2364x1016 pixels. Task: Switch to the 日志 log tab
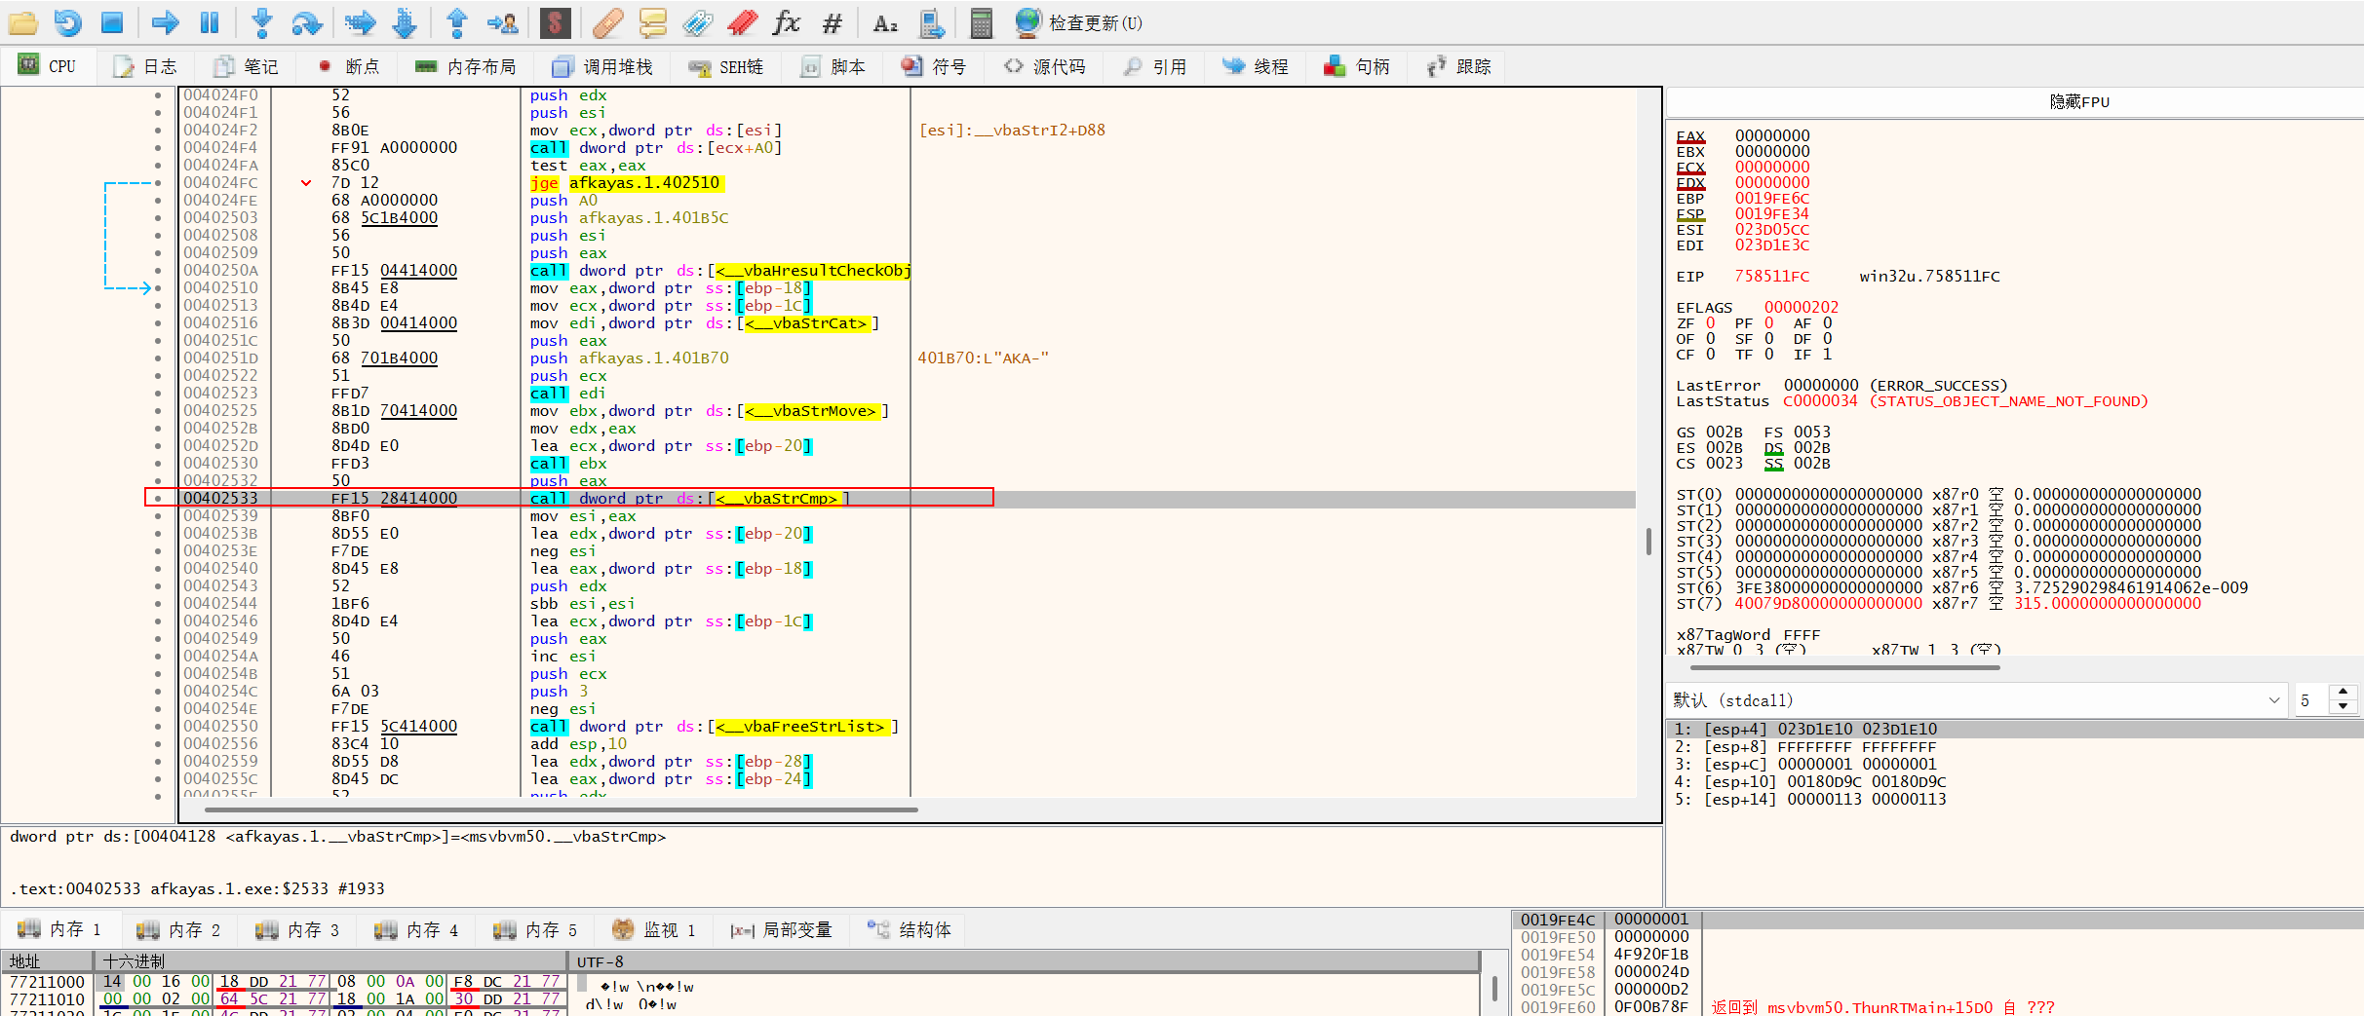click(146, 66)
